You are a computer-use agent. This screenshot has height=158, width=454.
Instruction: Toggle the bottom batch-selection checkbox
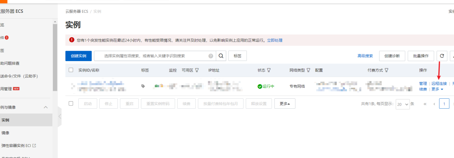(71, 103)
